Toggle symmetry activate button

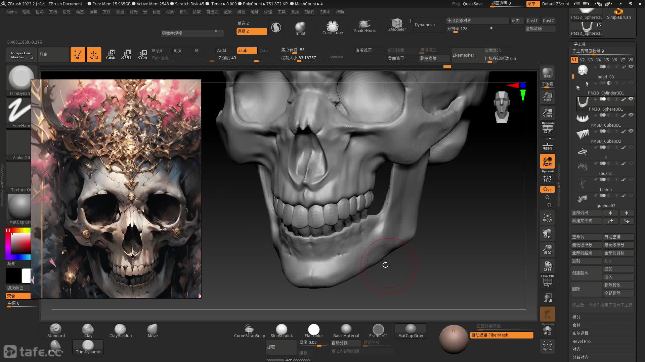click(x=548, y=178)
